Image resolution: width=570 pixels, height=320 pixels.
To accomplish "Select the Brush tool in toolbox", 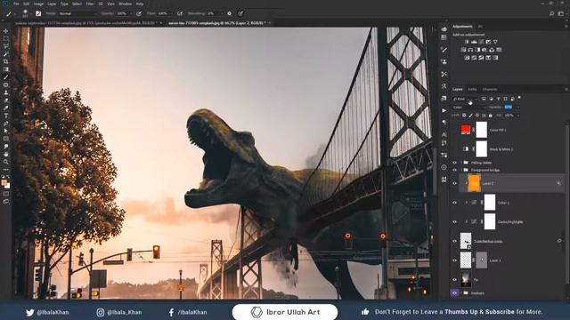I will click(x=6, y=77).
